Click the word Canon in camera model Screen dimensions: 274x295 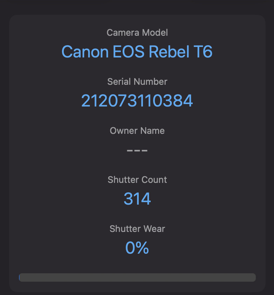pos(85,52)
